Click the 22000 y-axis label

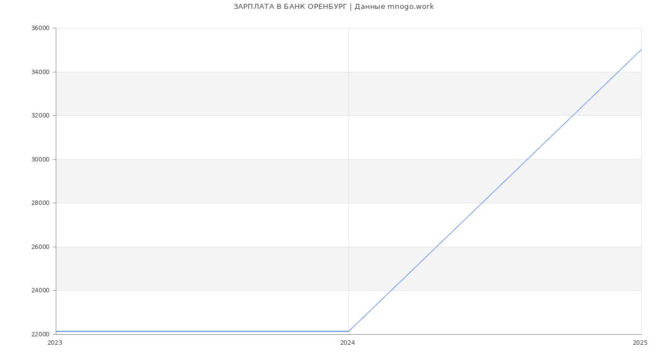[40, 334]
